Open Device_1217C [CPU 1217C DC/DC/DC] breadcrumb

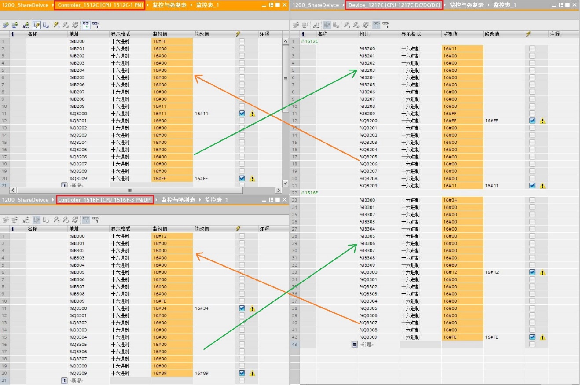tap(394, 5)
